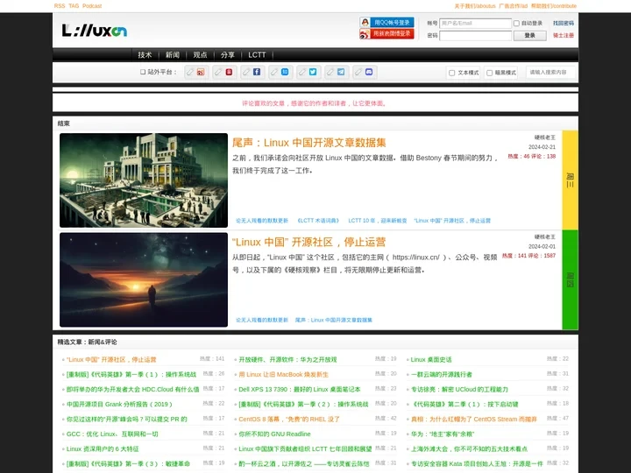The image size is (631, 473).
Task: Open the 分享 navigation menu
Action: (227, 54)
